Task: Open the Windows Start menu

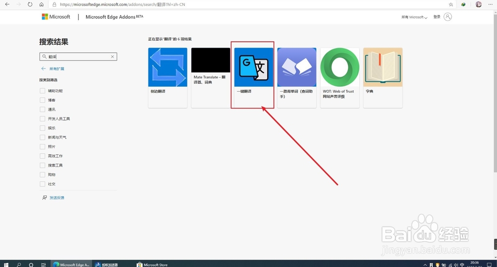Action: point(6,265)
